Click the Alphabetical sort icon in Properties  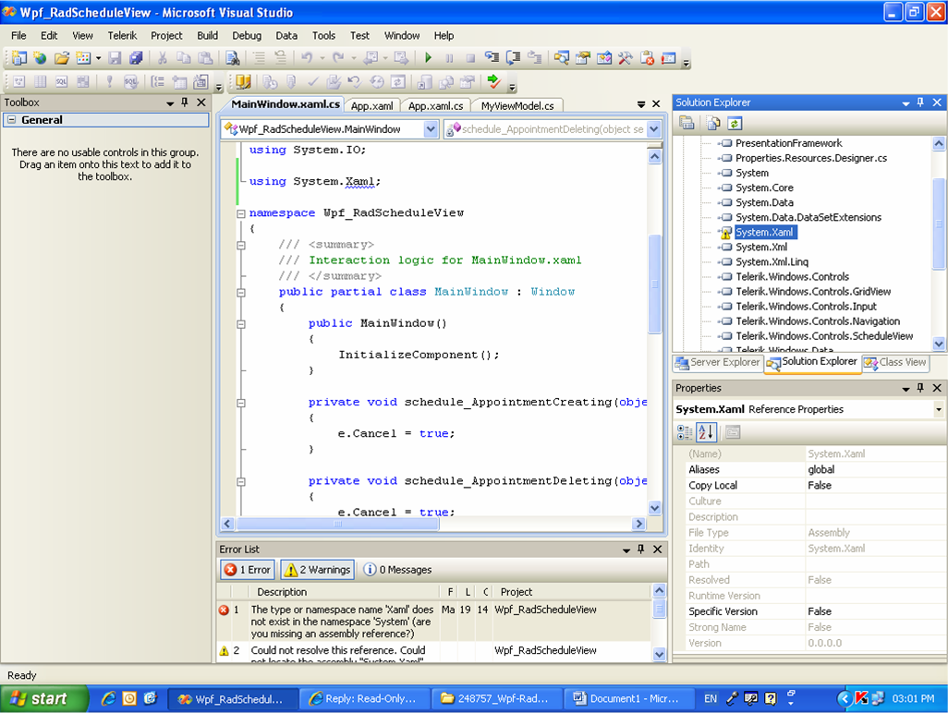(706, 432)
